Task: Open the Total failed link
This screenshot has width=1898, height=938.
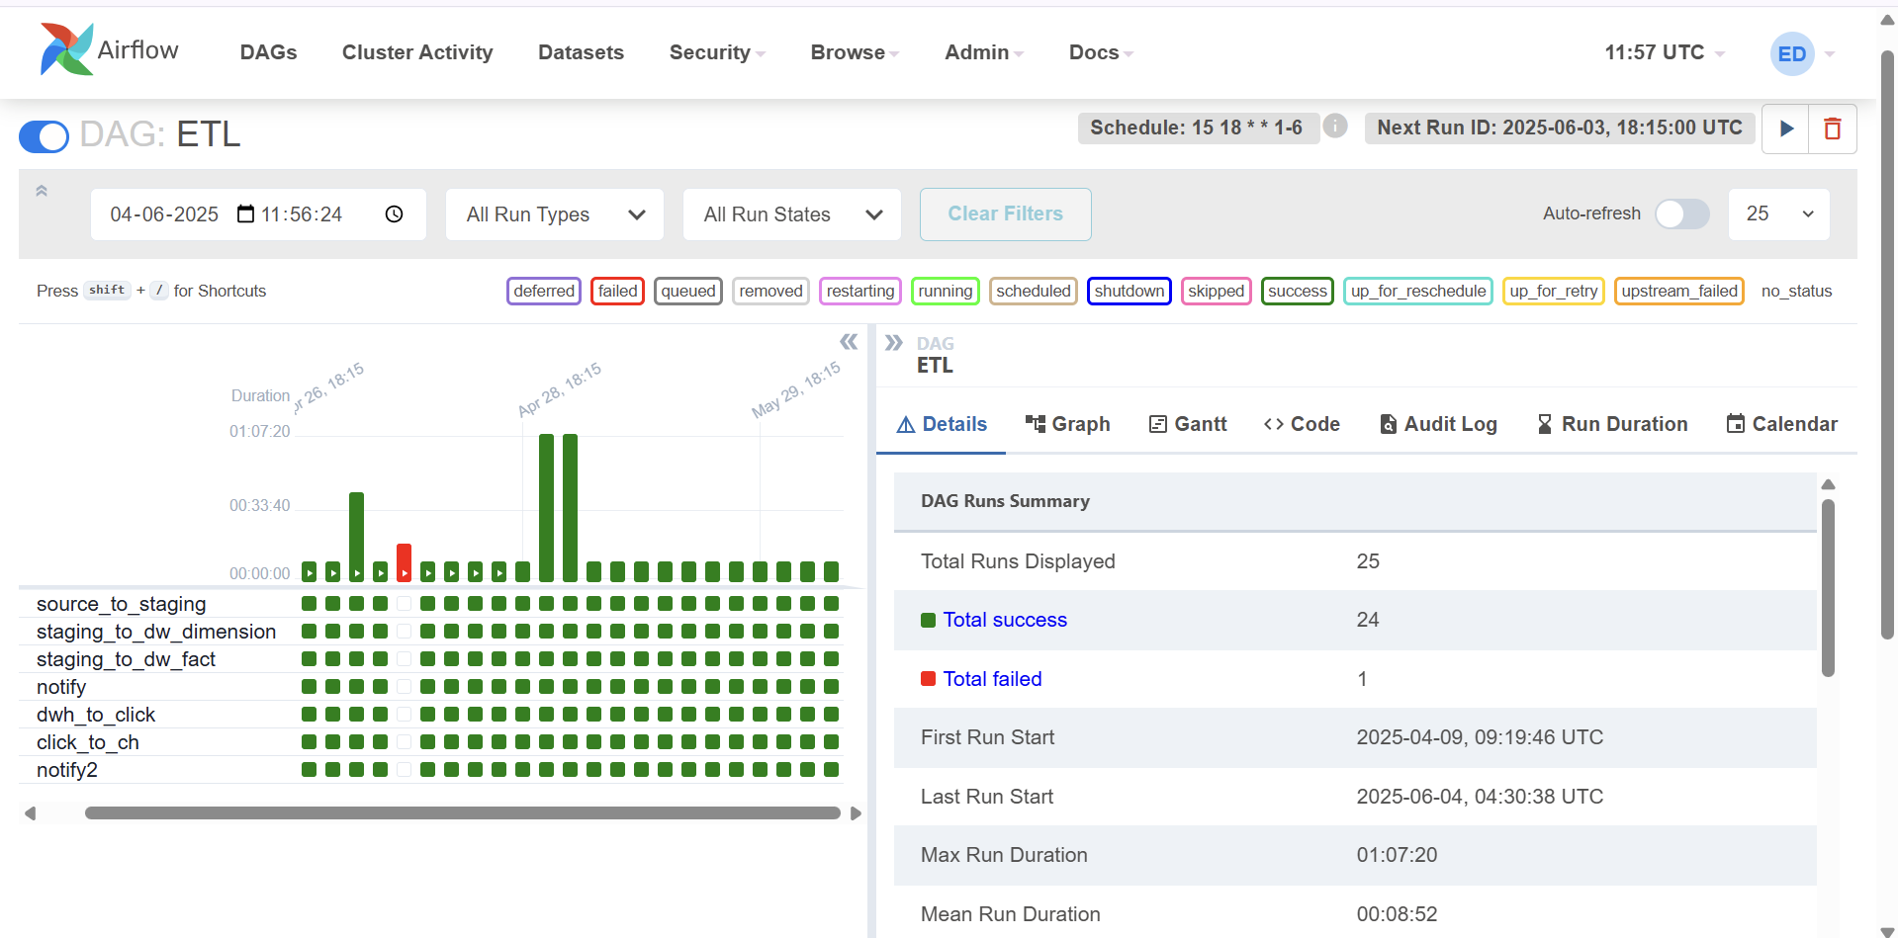Action: click(x=992, y=679)
